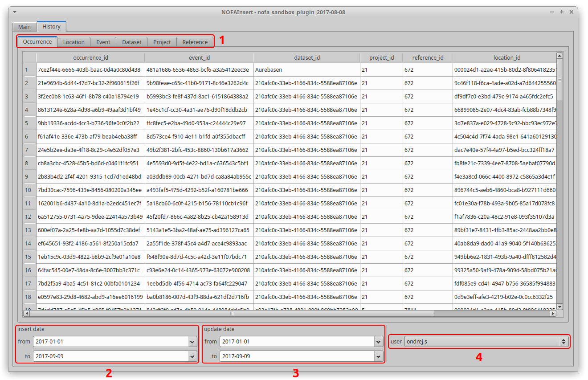
Task: Expand the update date 'to' dropdown arrow
Action: pyautogui.click(x=379, y=356)
